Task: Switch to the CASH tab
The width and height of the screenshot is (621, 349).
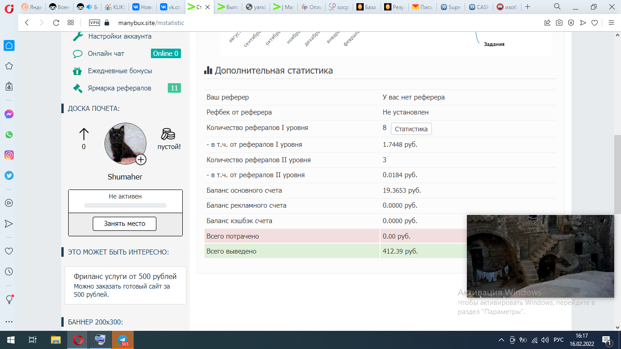Action: tap(478, 7)
